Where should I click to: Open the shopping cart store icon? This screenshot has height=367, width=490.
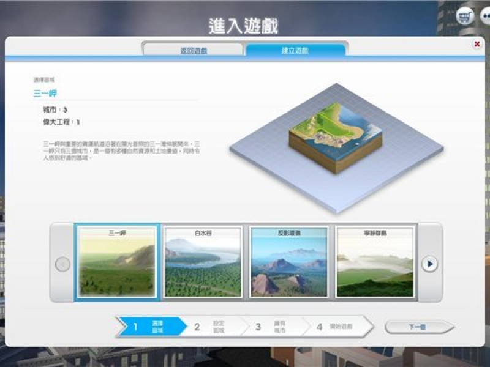click(464, 16)
